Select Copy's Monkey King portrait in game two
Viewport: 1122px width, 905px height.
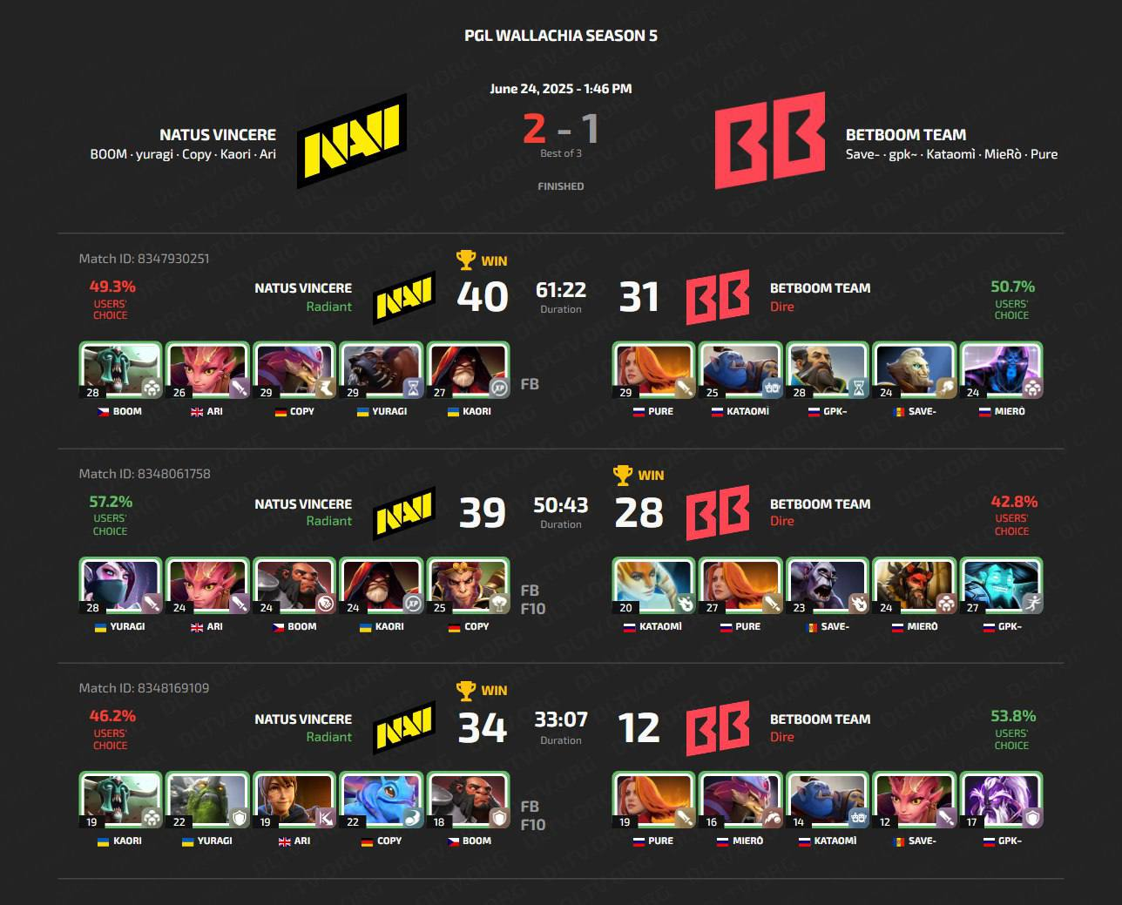coord(469,586)
